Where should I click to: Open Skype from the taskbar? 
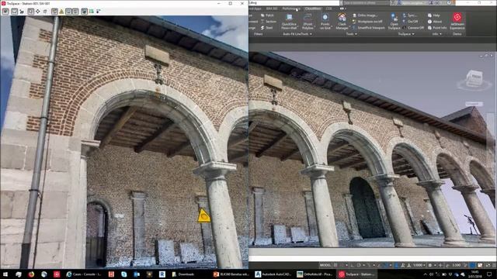tap(124, 274)
